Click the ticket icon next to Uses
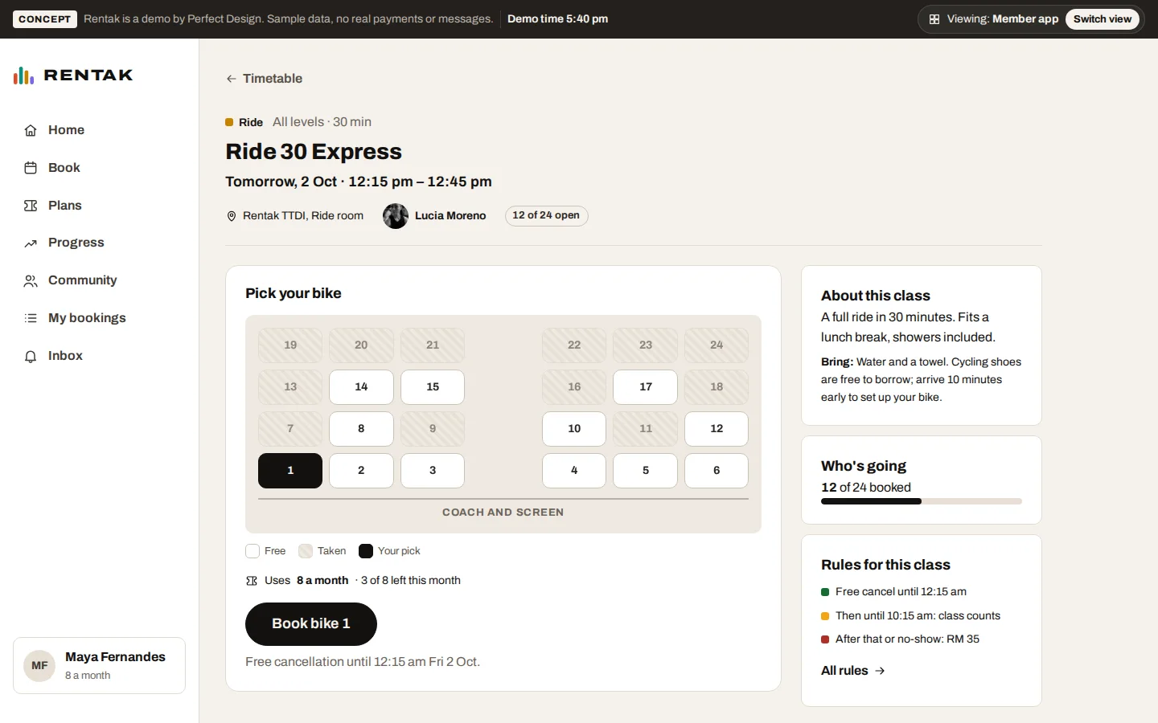 point(252,581)
